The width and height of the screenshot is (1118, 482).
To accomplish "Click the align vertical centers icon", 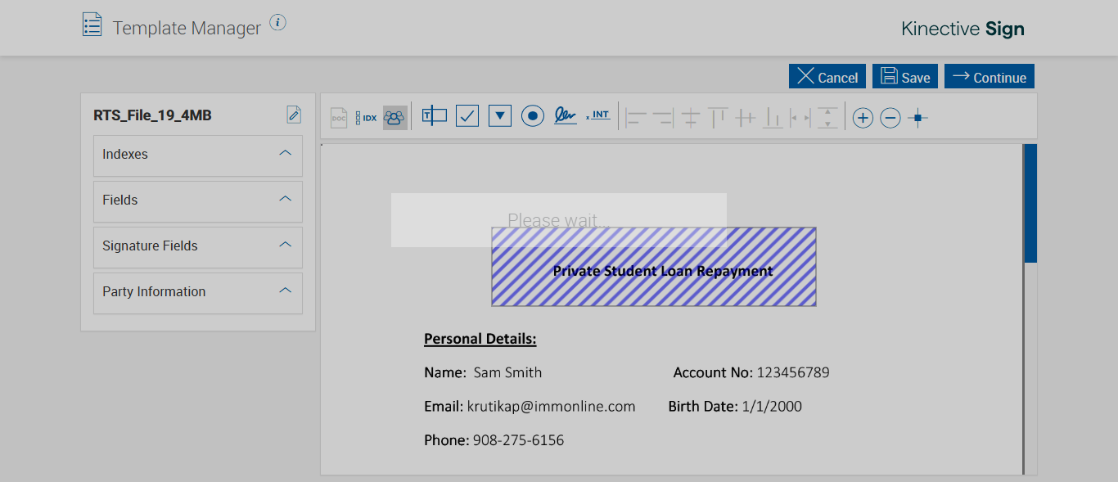I will [691, 118].
